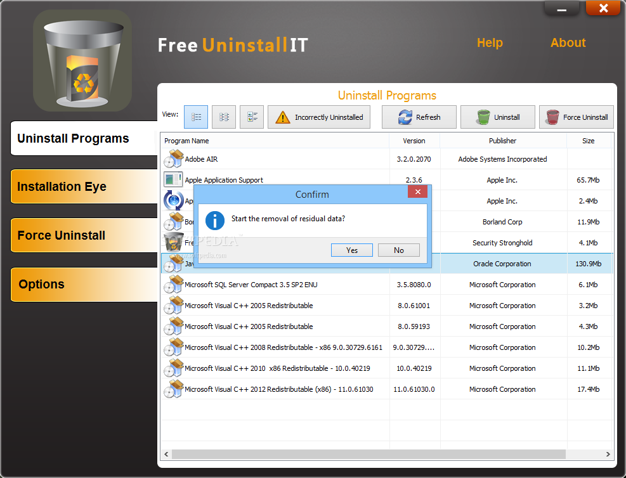
Task: Click the Visual C++ 2010 Redistributable icon
Action: coord(174,368)
